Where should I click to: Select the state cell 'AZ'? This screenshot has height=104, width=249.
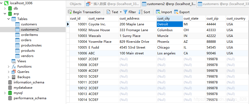pyautogui.click(x=194, y=42)
